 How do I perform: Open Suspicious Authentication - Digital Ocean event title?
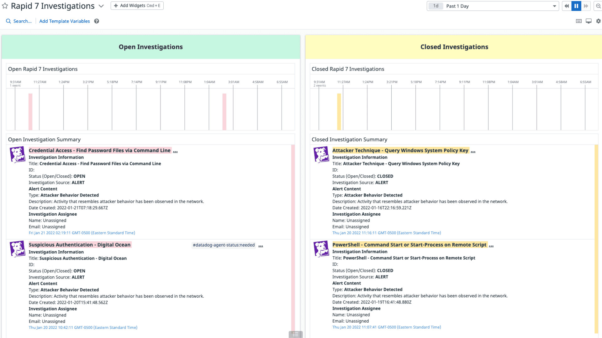(x=80, y=245)
